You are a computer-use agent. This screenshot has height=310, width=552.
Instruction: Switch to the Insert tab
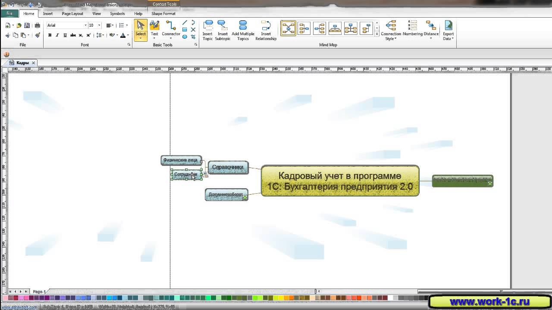tap(48, 14)
